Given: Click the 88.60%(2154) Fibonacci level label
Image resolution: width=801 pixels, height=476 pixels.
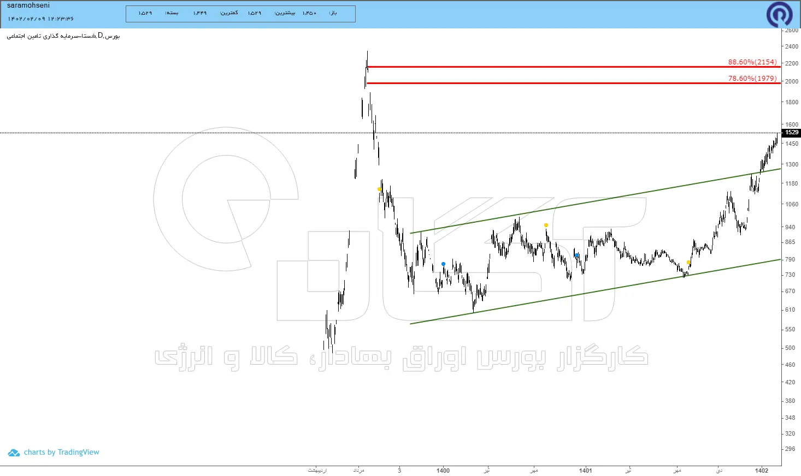Looking at the screenshot, I should tap(752, 62).
